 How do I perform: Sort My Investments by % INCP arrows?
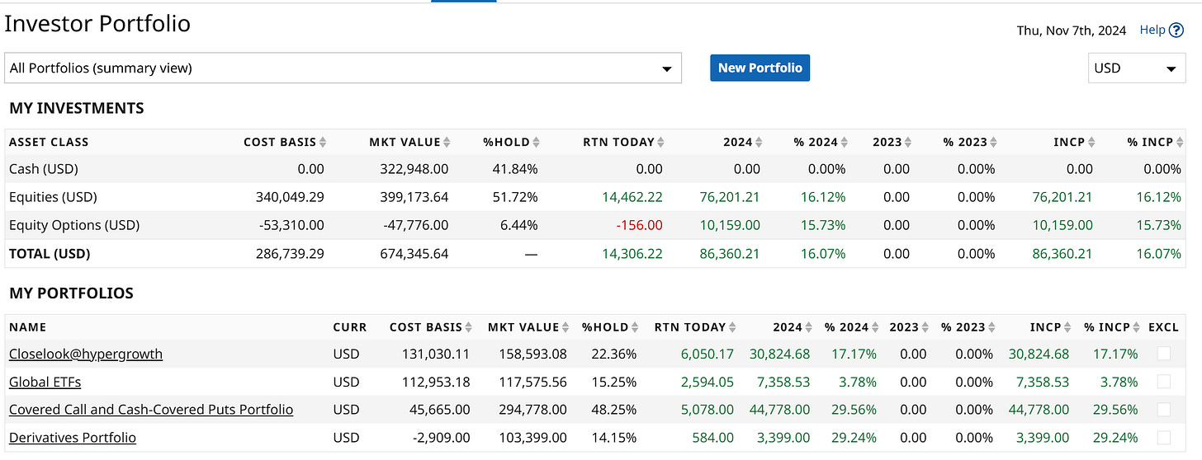coord(1180,142)
